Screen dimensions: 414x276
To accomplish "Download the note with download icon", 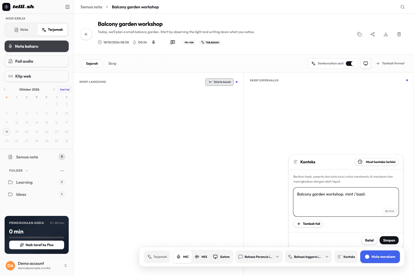I will [x=386, y=34].
